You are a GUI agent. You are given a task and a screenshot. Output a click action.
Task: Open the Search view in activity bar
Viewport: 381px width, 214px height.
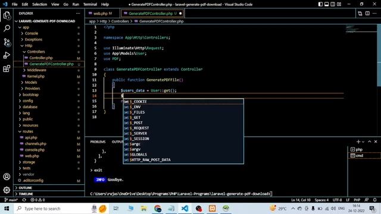click(x=7, y=29)
